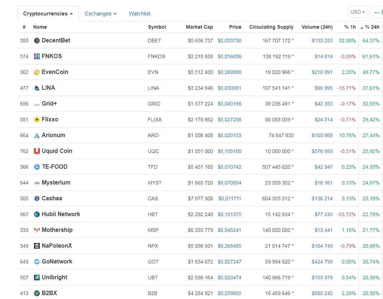
Task: Click the B2BX logo icon
Action: (37, 293)
